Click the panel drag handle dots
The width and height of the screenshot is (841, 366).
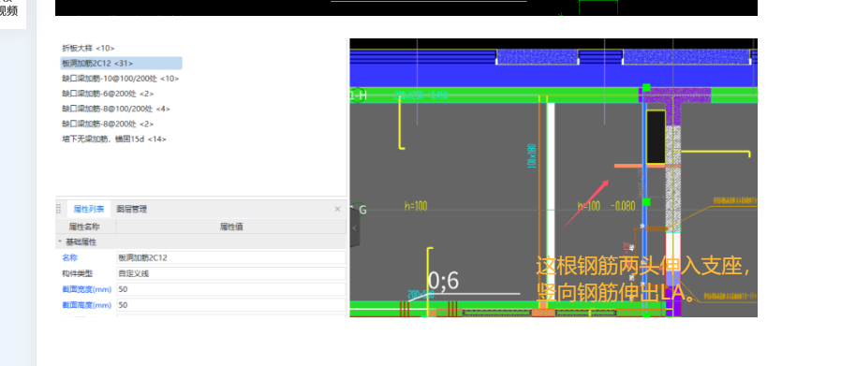click(58, 209)
